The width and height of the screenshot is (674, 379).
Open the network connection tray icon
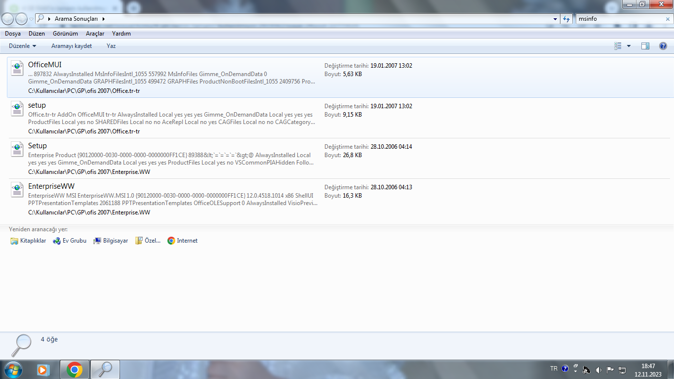point(622,370)
